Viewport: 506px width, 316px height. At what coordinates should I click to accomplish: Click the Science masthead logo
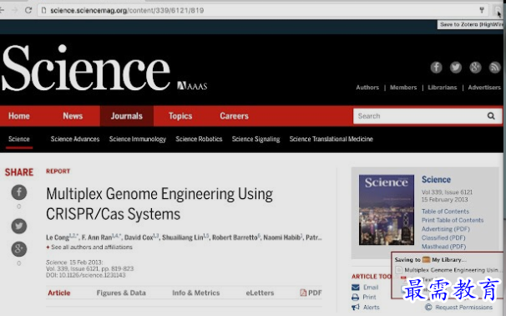(86, 69)
